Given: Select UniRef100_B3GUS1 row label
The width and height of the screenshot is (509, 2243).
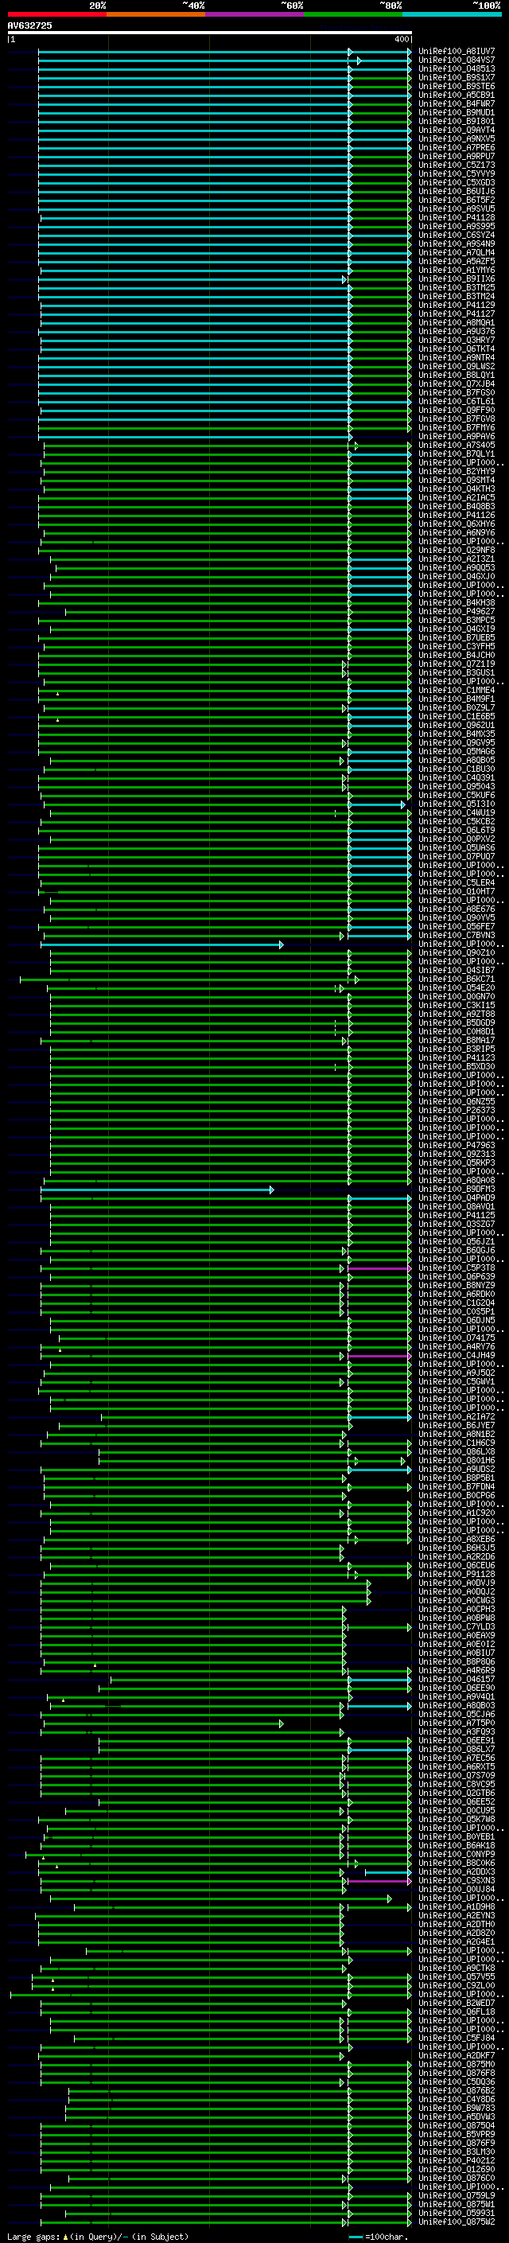Looking at the screenshot, I should 457,672.
